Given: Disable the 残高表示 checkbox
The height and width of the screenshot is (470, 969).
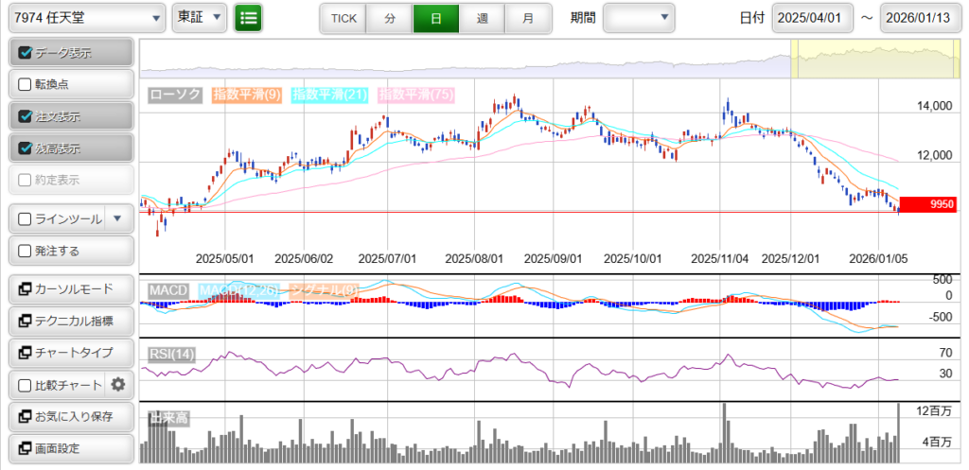Looking at the screenshot, I should (26, 148).
